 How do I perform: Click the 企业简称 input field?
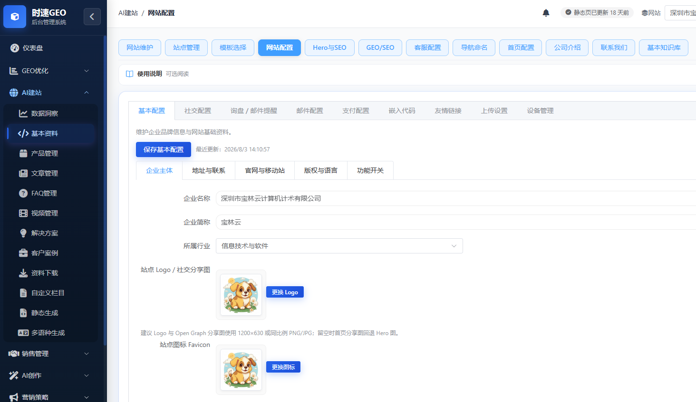click(456, 222)
